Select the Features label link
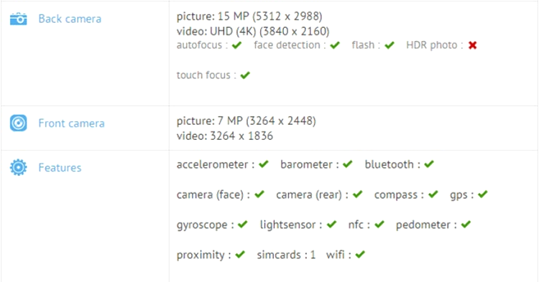This screenshot has width=539, height=282. 60,168
